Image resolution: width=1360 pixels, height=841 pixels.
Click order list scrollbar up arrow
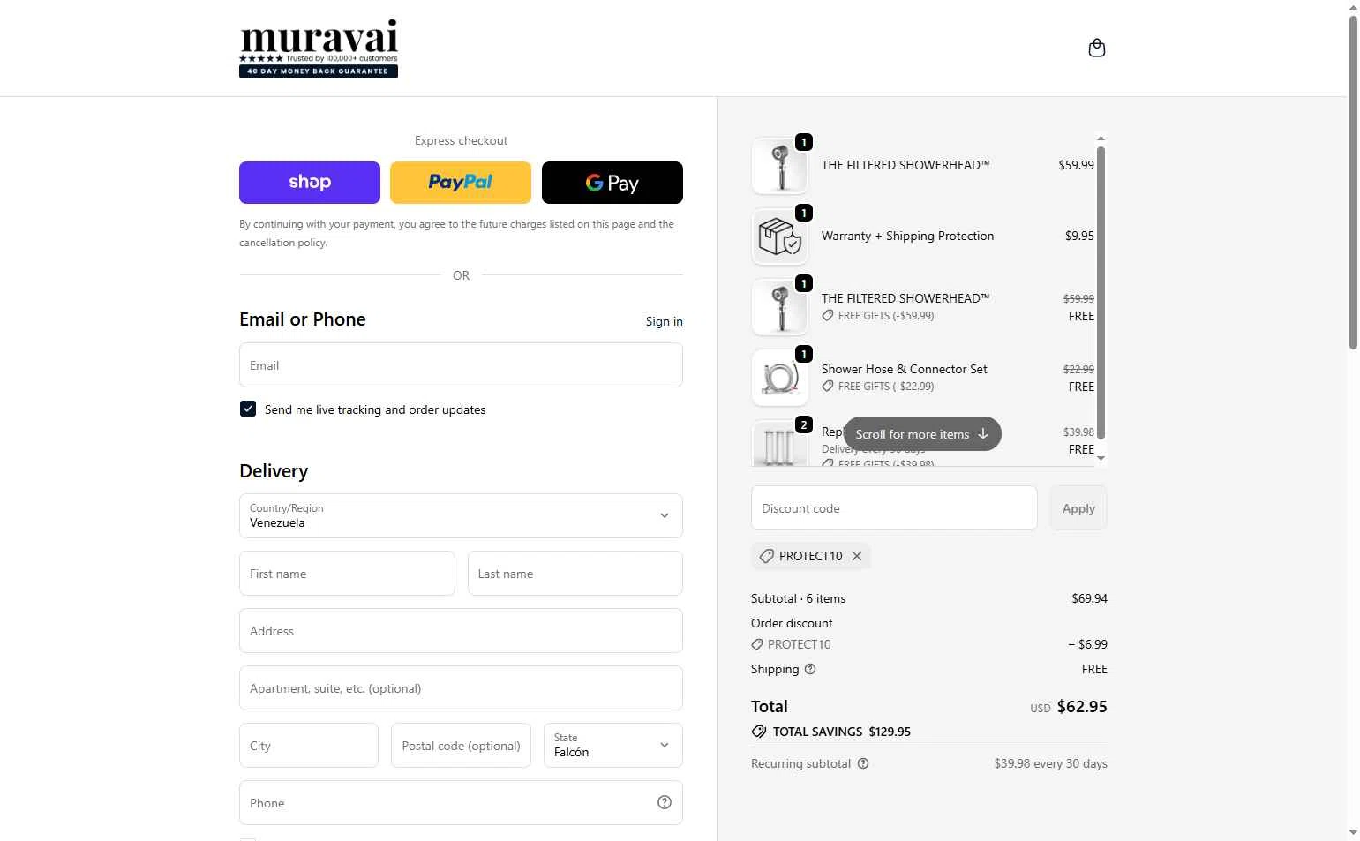(1101, 139)
